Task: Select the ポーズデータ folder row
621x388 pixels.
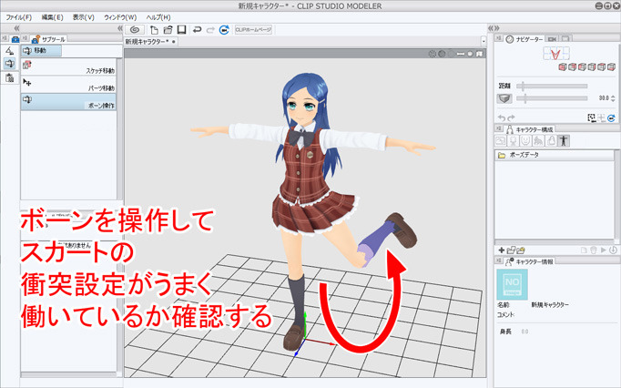Action: [x=555, y=155]
